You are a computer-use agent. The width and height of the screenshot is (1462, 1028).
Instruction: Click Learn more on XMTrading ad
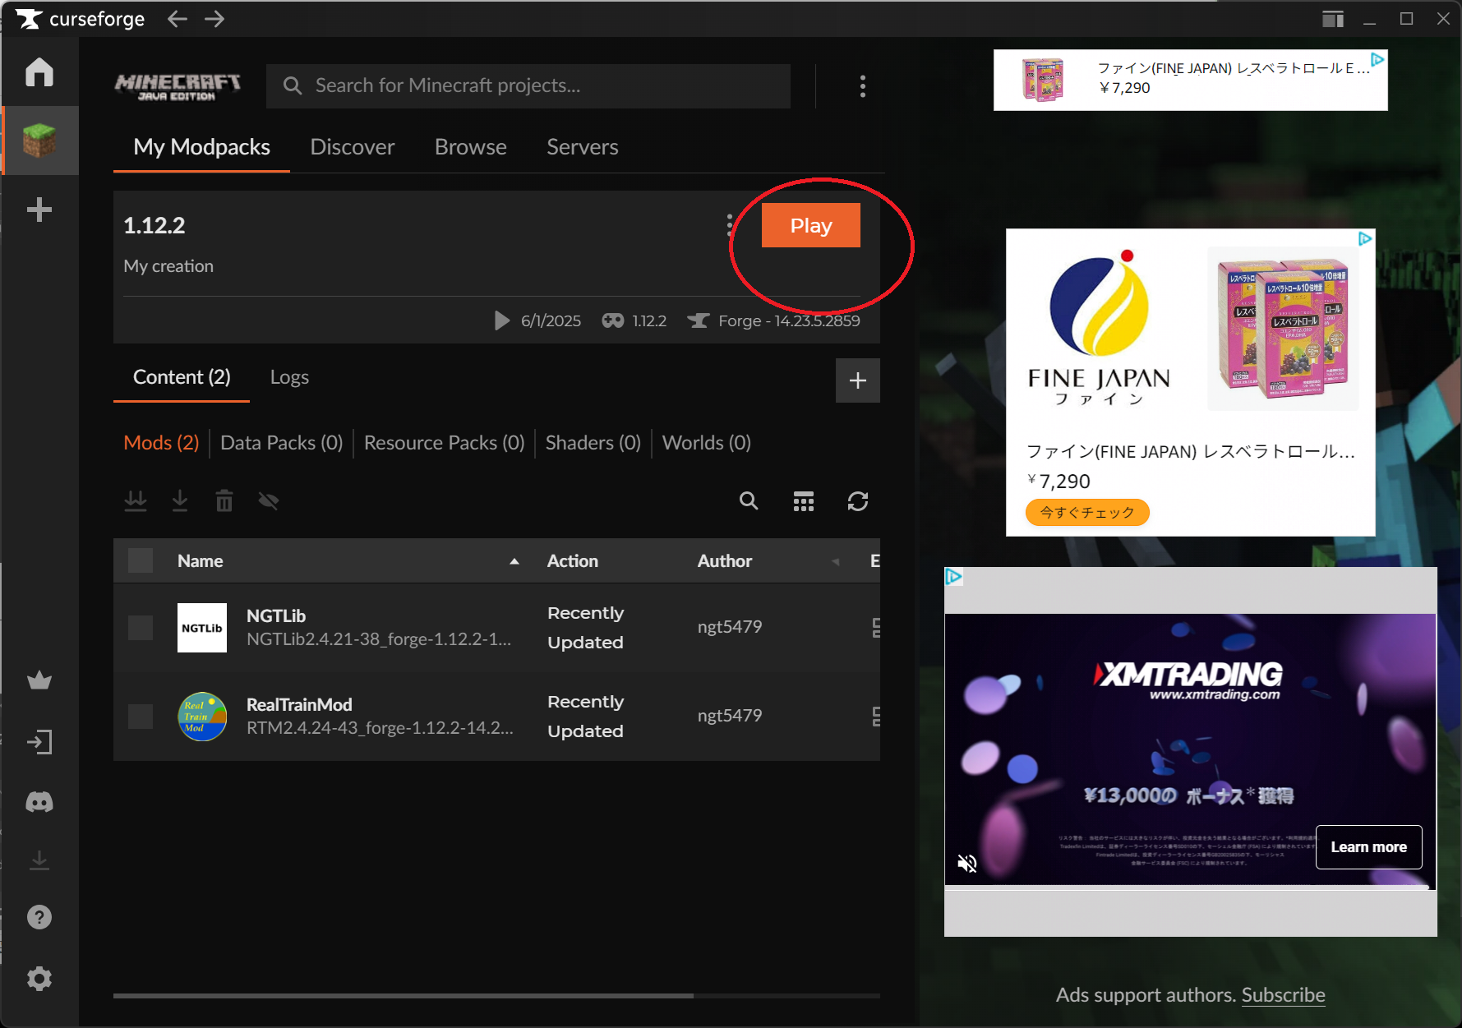[1369, 847]
